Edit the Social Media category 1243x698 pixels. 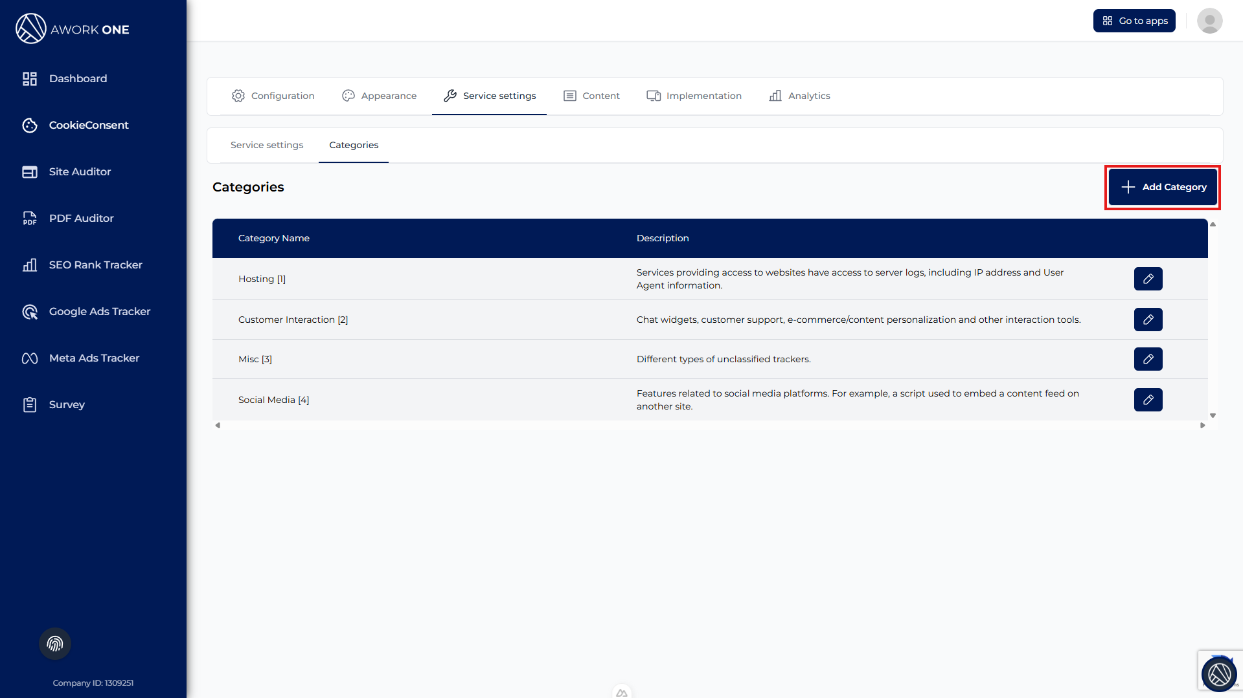click(1148, 400)
